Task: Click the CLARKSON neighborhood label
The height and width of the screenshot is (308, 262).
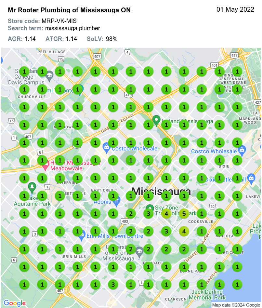Action: coord(176,299)
